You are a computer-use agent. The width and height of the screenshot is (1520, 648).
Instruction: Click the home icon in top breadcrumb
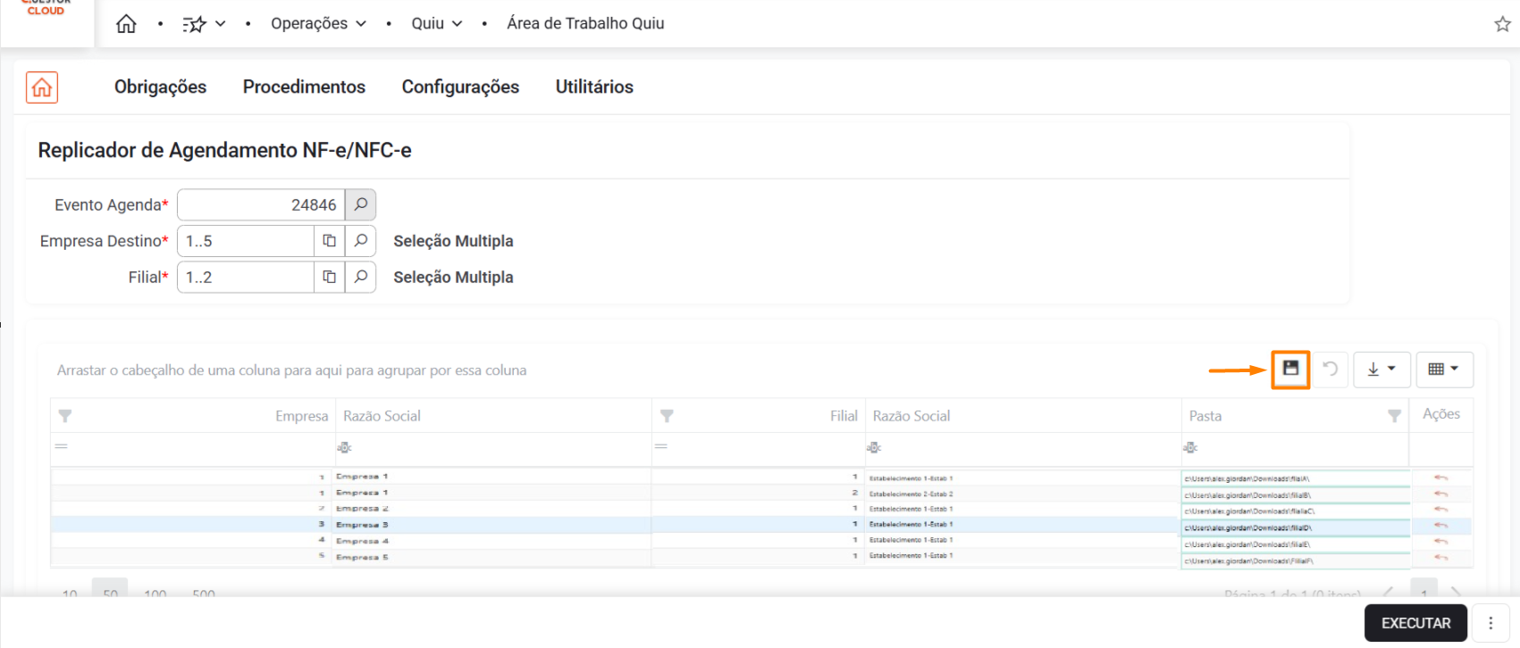(126, 24)
